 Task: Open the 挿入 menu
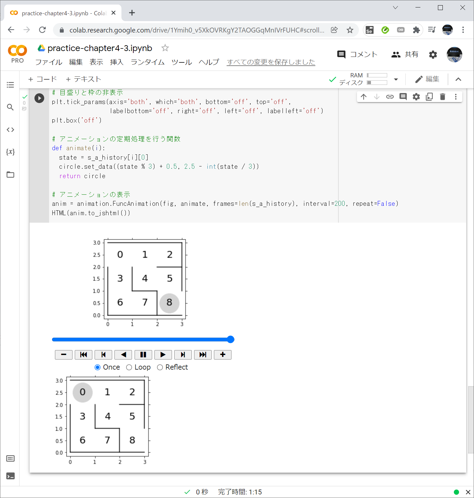pos(117,62)
